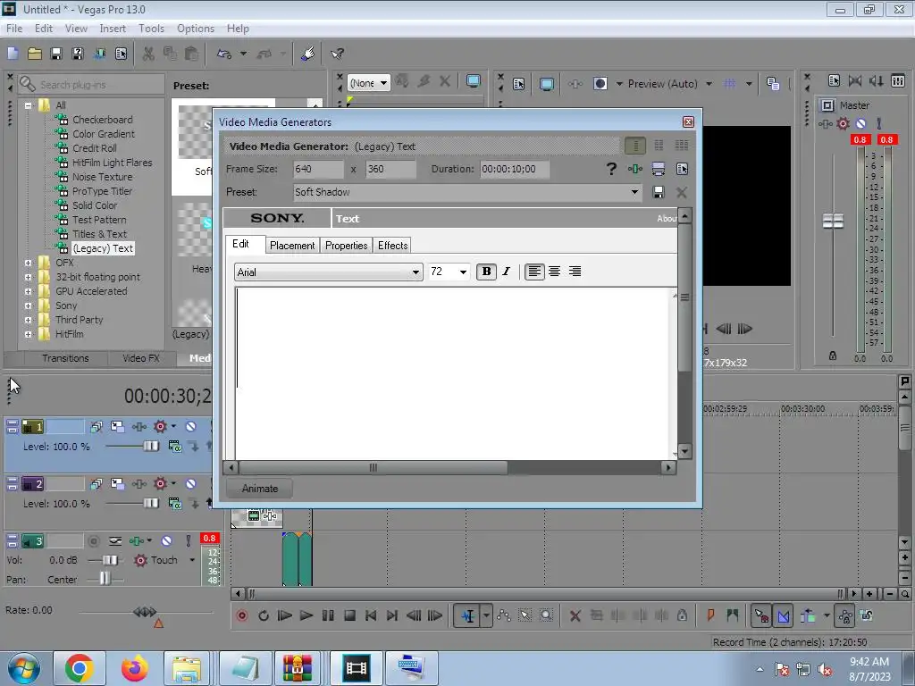Screen dimensions: 915x686
Task: Expand the OFX folder in tree
Action: [x=28, y=264]
